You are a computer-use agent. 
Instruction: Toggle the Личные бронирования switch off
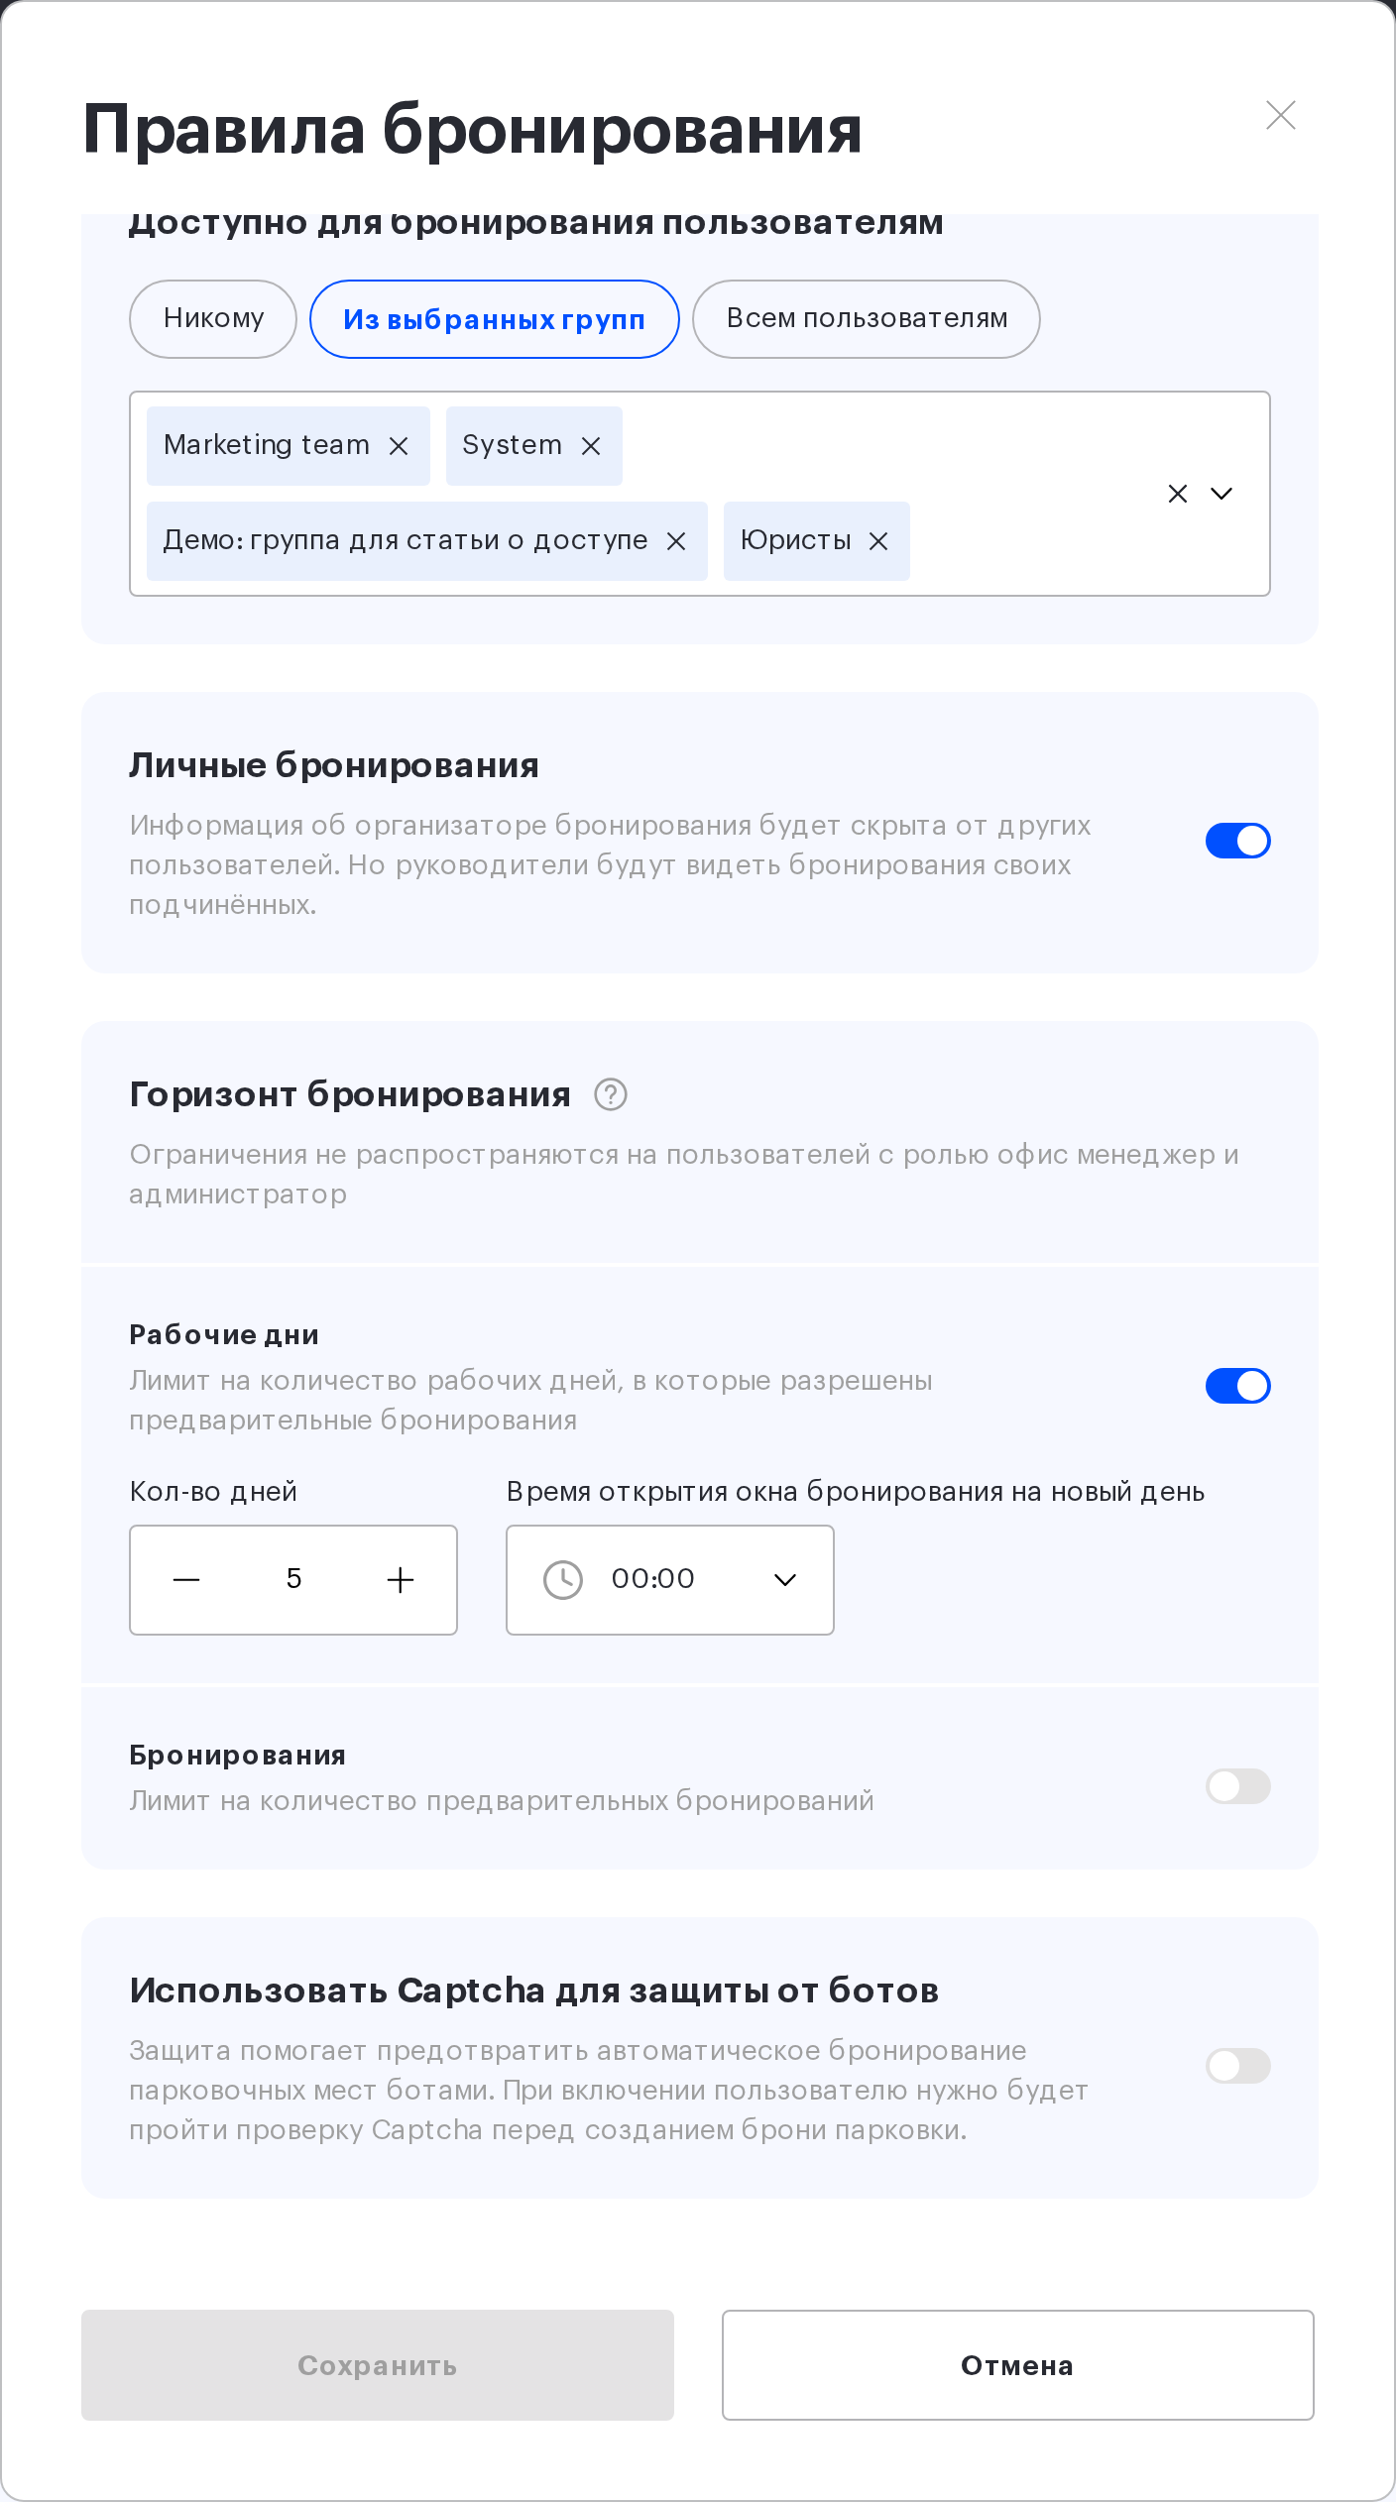(x=1238, y=841)
